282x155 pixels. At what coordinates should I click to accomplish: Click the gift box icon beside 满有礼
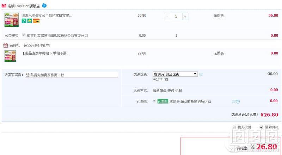coord(6,45)
